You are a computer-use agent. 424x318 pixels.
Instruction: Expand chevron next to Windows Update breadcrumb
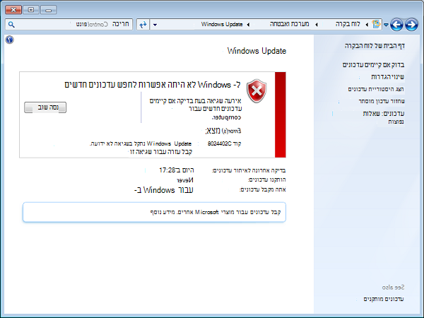[x=248, y=25]
